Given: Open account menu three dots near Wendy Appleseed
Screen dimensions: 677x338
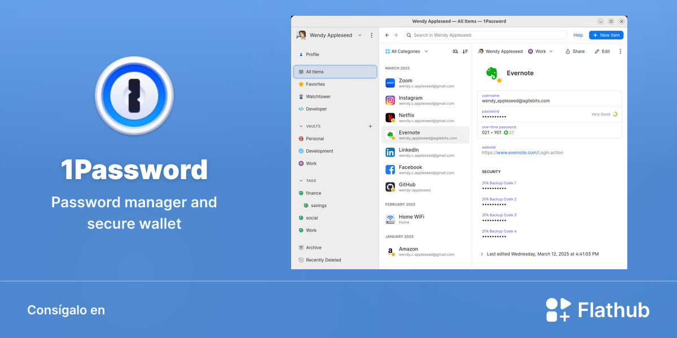Looking at the screenshot, I should (x=371, y=35).
